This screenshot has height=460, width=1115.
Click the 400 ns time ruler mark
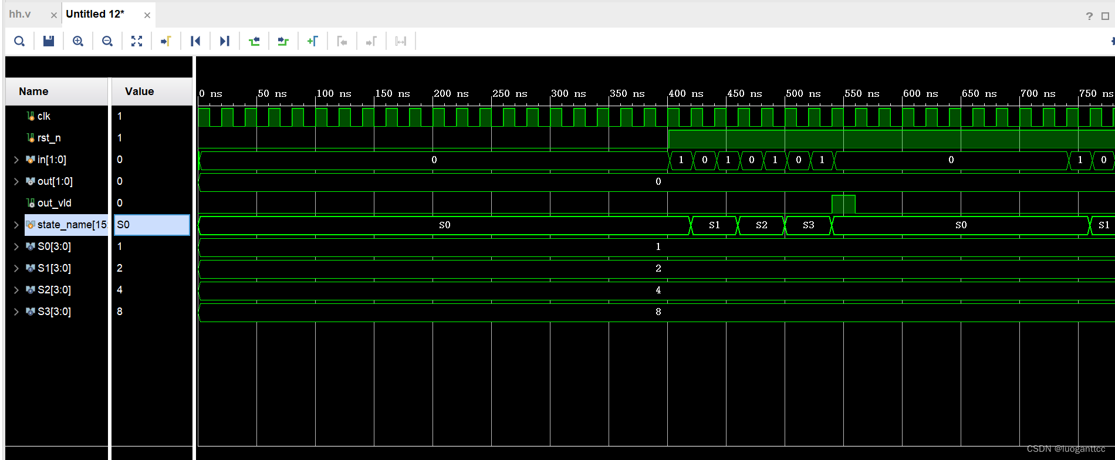click(685, 94)
